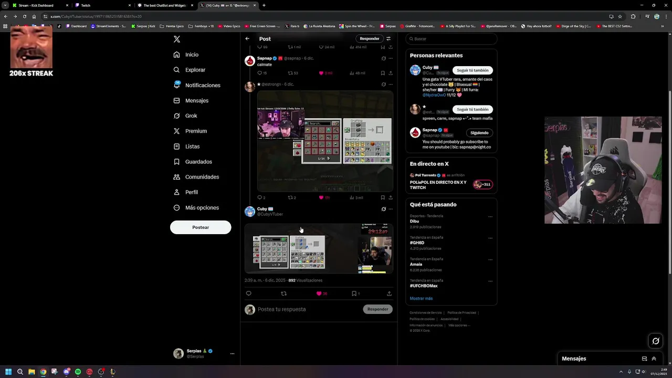The image size is (672, 378).
Task: Reply to the @estrongn post
Action: click(259, 197)
